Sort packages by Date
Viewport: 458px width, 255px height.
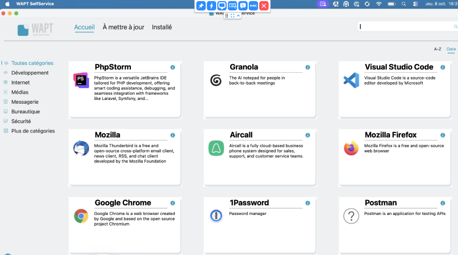point(451,49)
